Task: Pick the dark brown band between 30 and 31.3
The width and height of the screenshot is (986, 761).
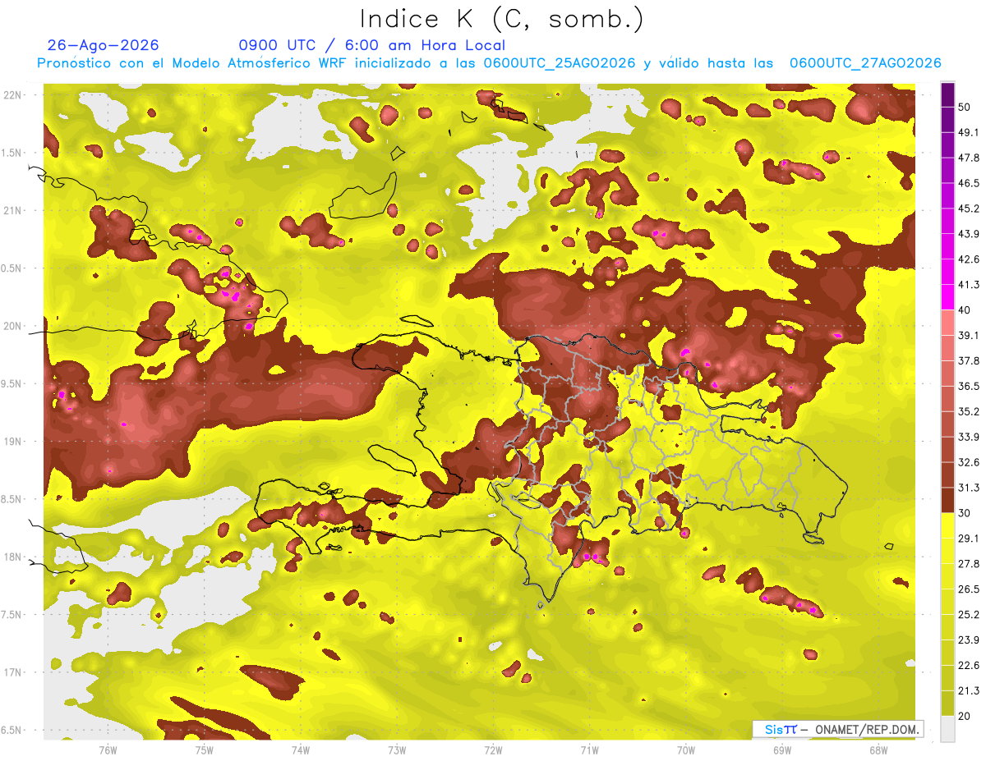Action: pyautogui.click(x=947, y=500)
